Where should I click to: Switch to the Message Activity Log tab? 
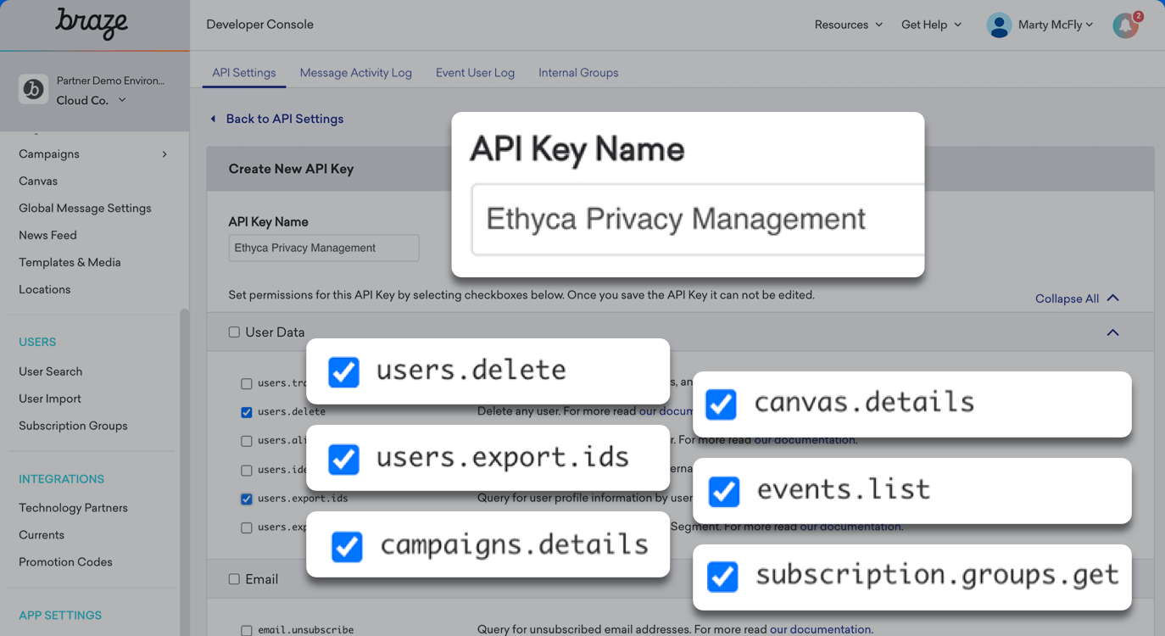[x=356, y=73]
